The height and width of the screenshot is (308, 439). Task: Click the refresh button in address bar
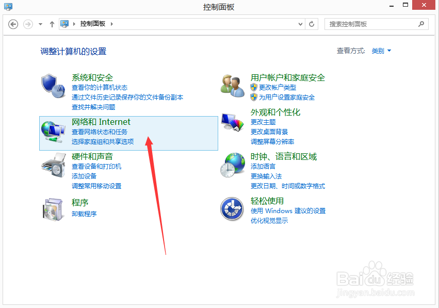click(312, 24)
